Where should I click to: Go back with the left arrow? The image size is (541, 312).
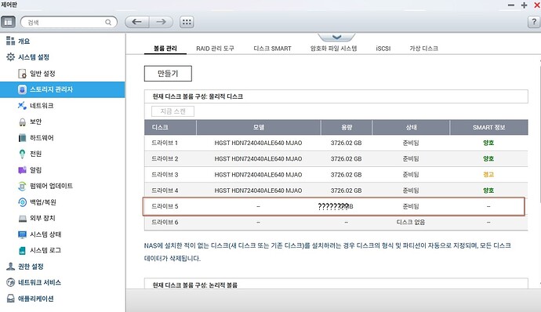(137, 22)
